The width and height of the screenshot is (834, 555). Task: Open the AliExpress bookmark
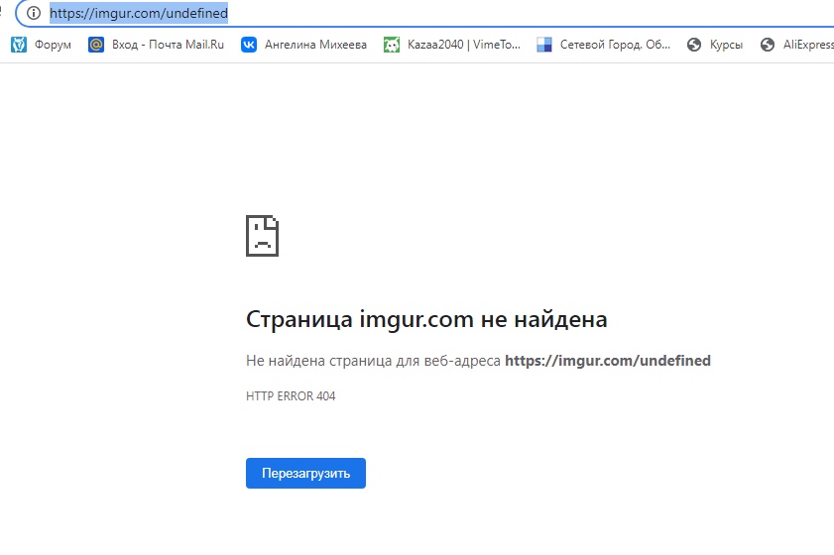pos(807,45)
